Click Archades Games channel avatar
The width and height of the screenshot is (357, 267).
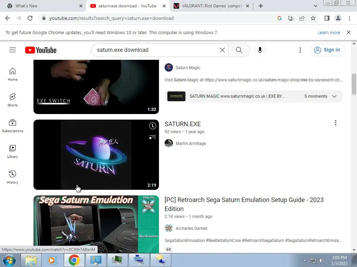click(x=169, y=228)
